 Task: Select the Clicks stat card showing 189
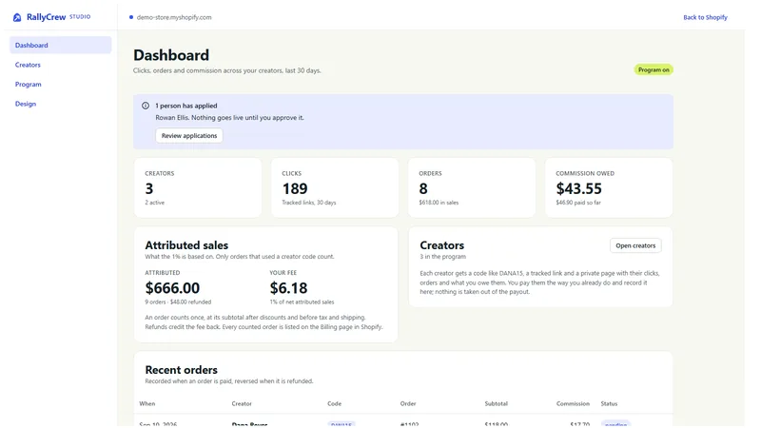[335, 187]
